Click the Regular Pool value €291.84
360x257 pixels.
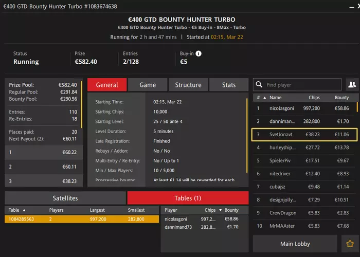(x=68, y=92)
